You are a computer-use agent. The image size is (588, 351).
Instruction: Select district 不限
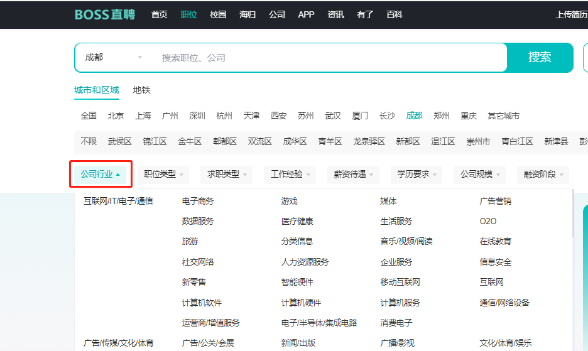coord(89,141)
